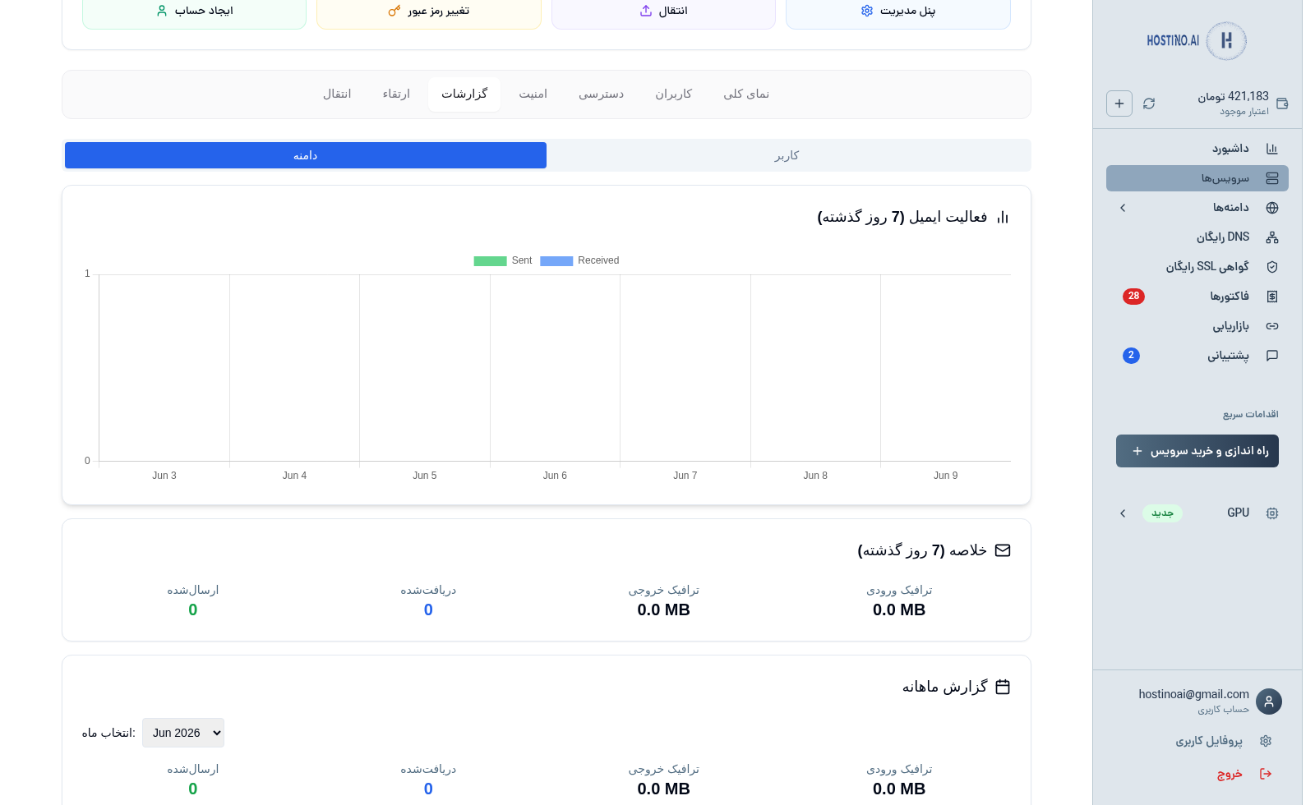The height and width of the screenshot is (805, 1315).
Task: Click the chat icon of پشتیبانی
Action: (1272, 356)
